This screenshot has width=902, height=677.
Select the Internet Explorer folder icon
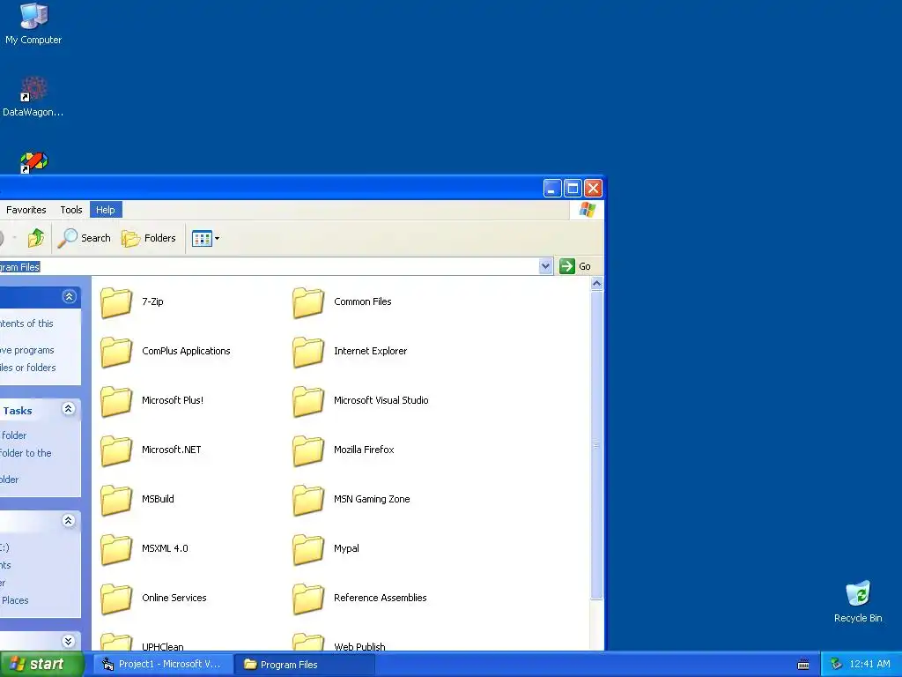pos(308,353)
